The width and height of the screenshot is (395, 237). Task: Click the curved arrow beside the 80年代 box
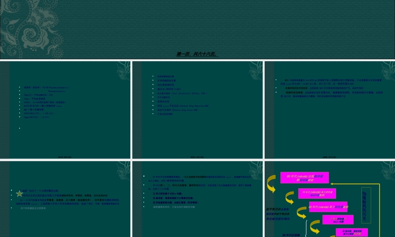coord(301,213)
